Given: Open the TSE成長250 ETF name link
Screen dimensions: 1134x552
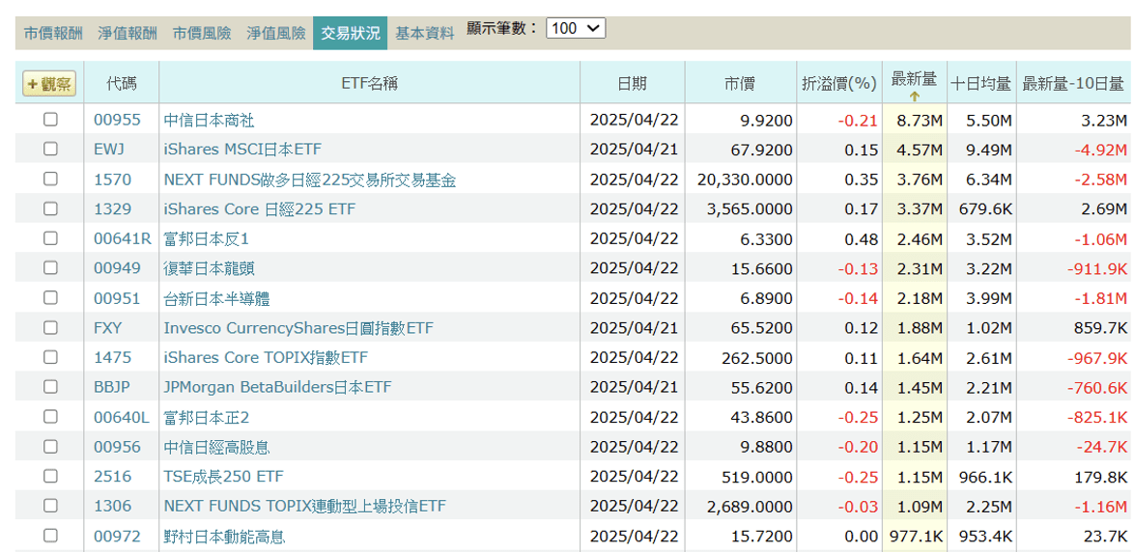Looking at the screenshot, I should (223, 476).
